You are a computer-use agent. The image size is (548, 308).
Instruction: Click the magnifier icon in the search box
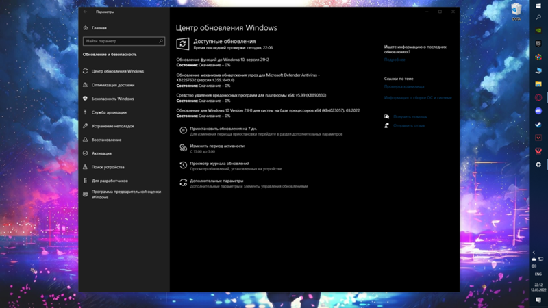(161, 41)
